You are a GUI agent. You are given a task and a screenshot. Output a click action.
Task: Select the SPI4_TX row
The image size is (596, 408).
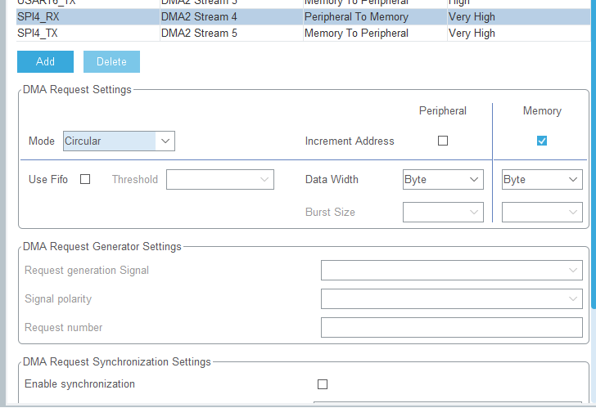[x=303, y=33]
